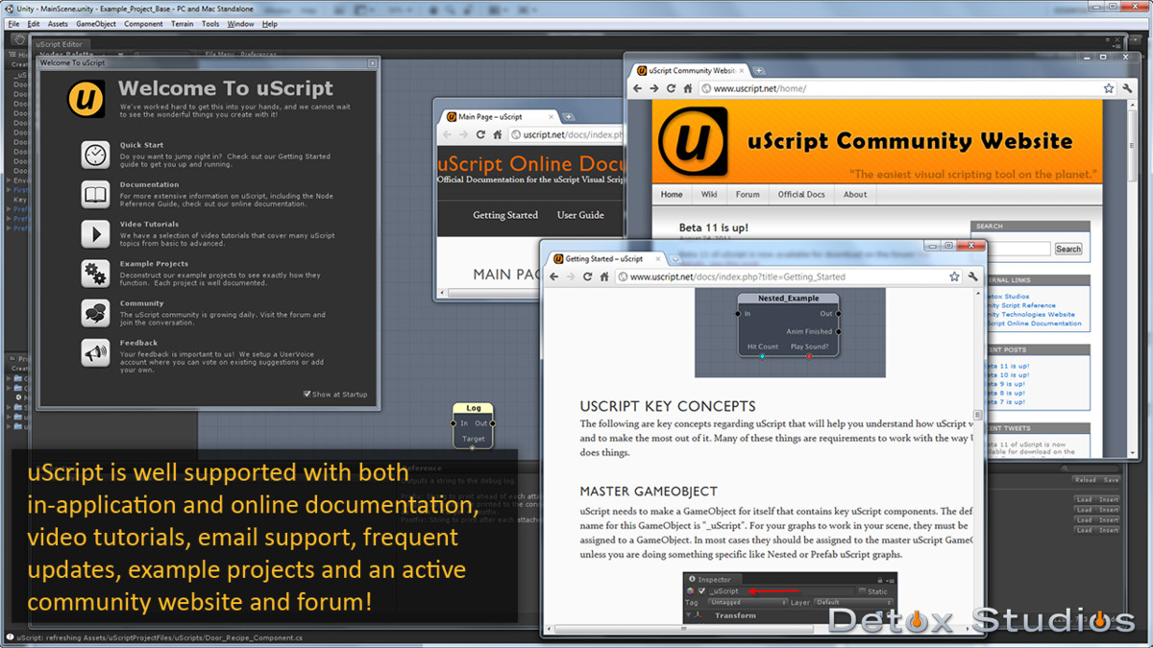The image size is (1153, 648).
Task: Toggle _uScript active checkbox in Inspector image
Action: pyautogui.click(x=701, y=591)
